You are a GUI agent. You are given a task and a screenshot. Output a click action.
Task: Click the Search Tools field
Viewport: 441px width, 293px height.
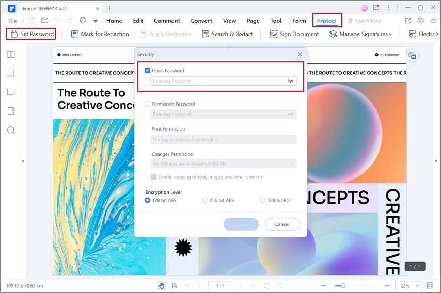(365, 21)
